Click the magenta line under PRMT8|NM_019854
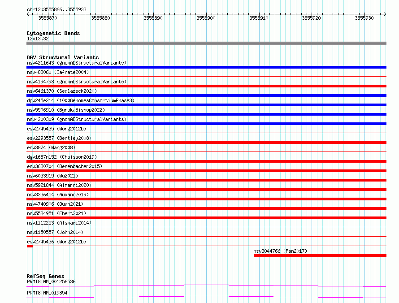 [x=206, y=297]
